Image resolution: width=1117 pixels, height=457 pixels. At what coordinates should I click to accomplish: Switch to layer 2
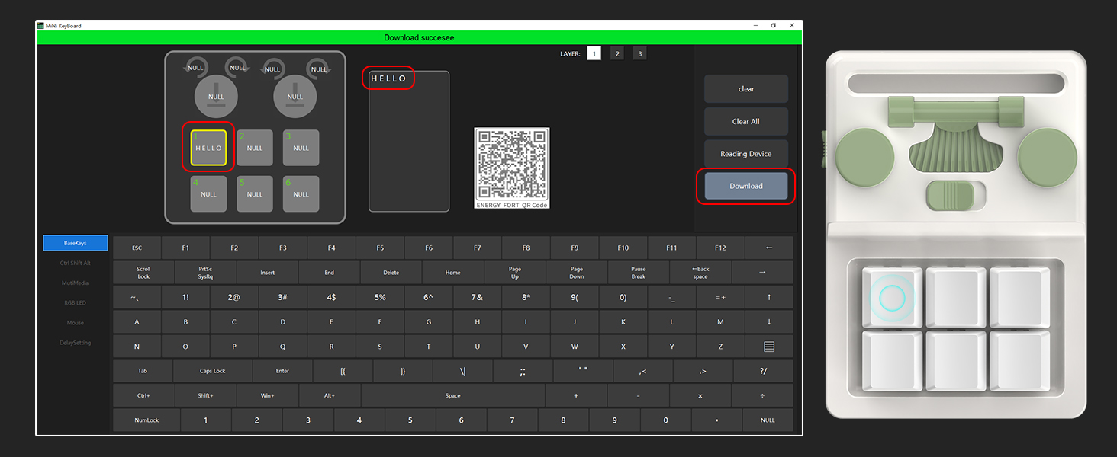[616, 53]
